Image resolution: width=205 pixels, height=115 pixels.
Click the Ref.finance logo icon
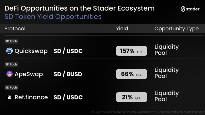(x=9, y=97)
